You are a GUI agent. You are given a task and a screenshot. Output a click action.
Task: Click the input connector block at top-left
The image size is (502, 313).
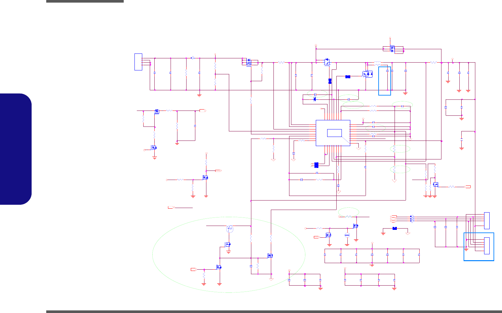[x=138, y=62]
